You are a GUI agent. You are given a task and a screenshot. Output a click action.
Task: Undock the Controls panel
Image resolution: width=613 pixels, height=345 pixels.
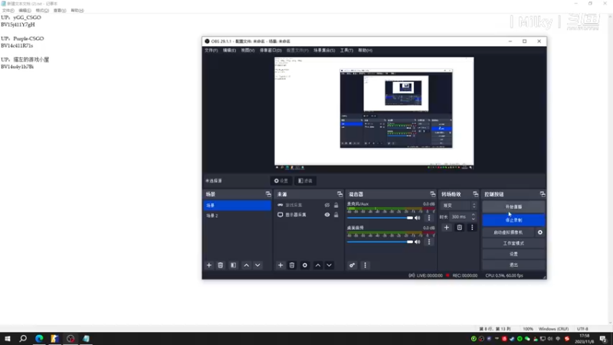[543, 194]
